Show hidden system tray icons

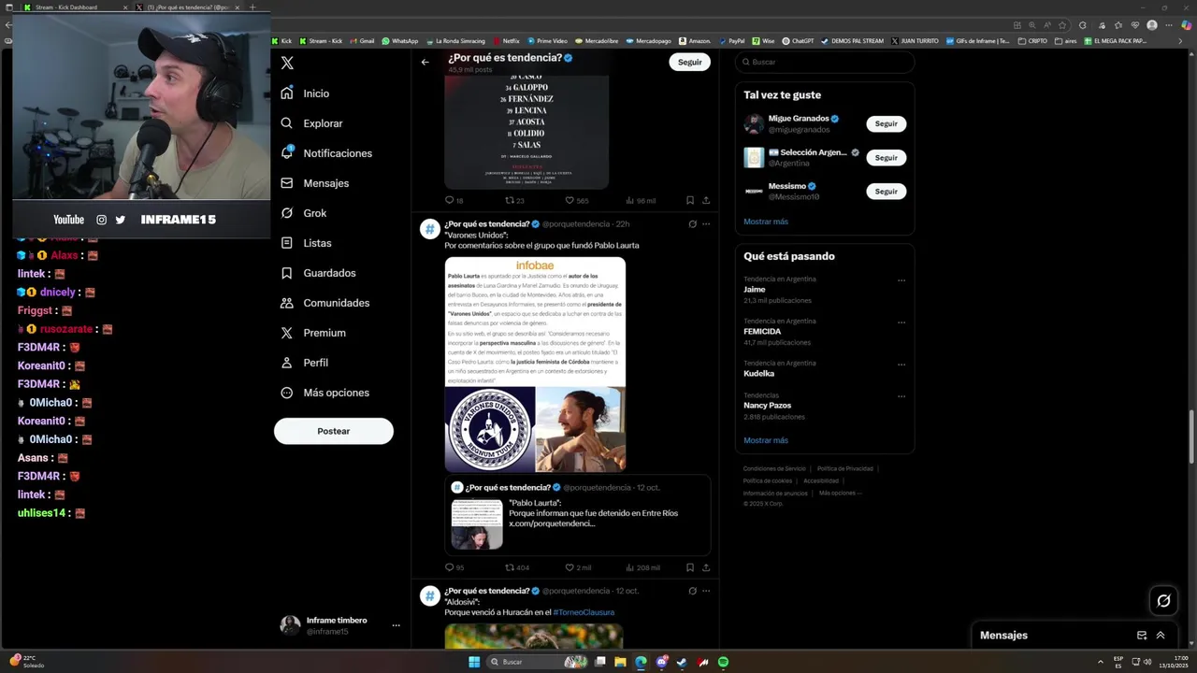point(1101,662)
